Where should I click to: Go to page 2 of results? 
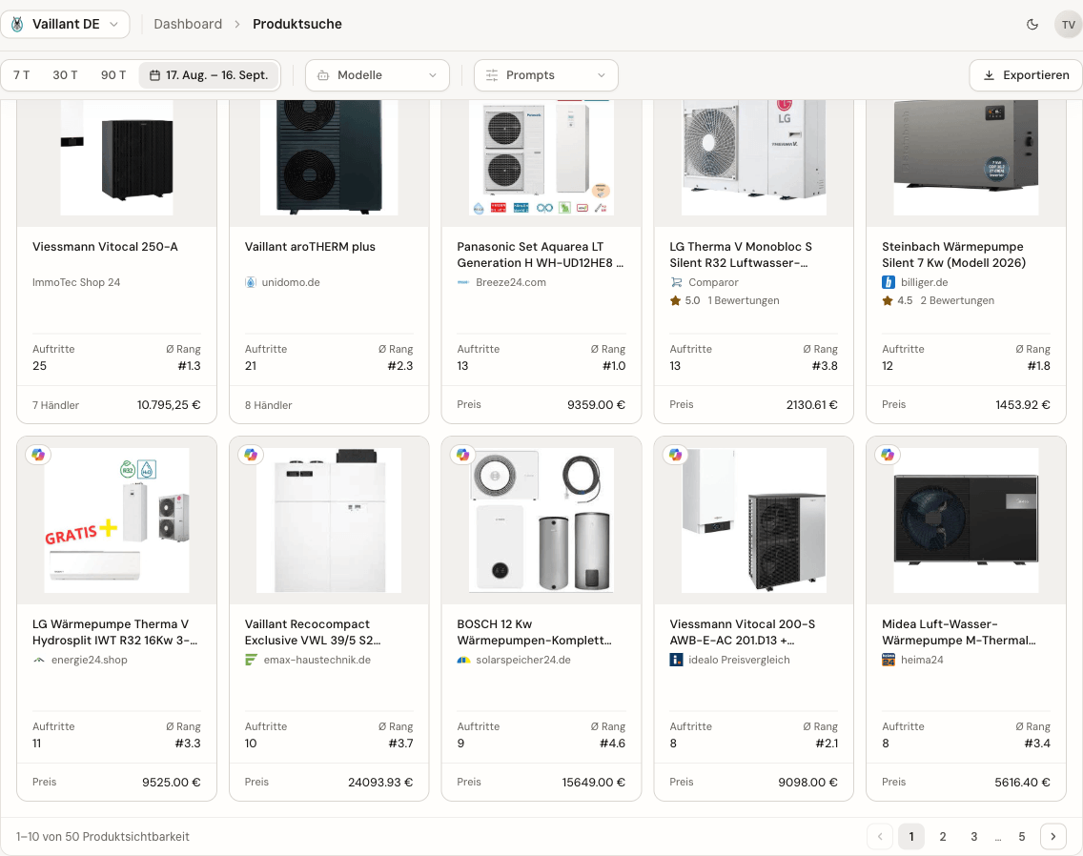(x=942, y=836)
